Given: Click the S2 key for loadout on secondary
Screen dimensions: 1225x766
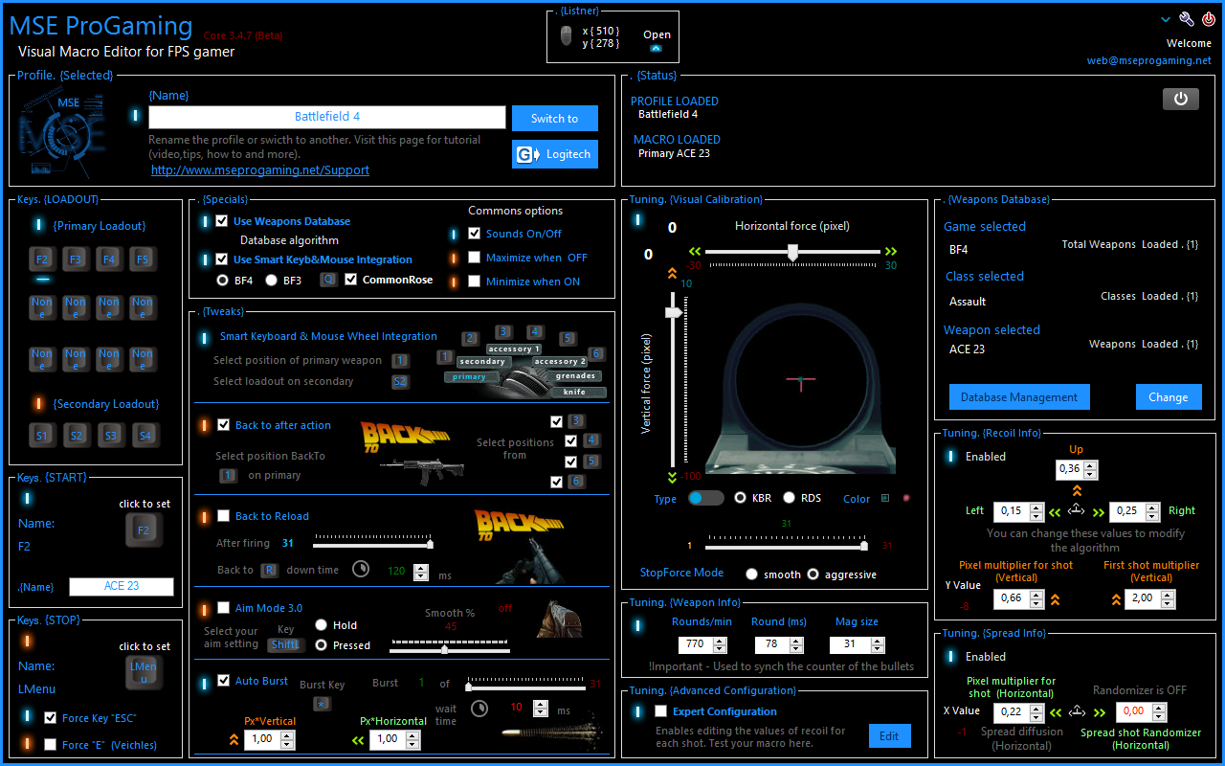Looking at the screenshot, I should point(400,381).
